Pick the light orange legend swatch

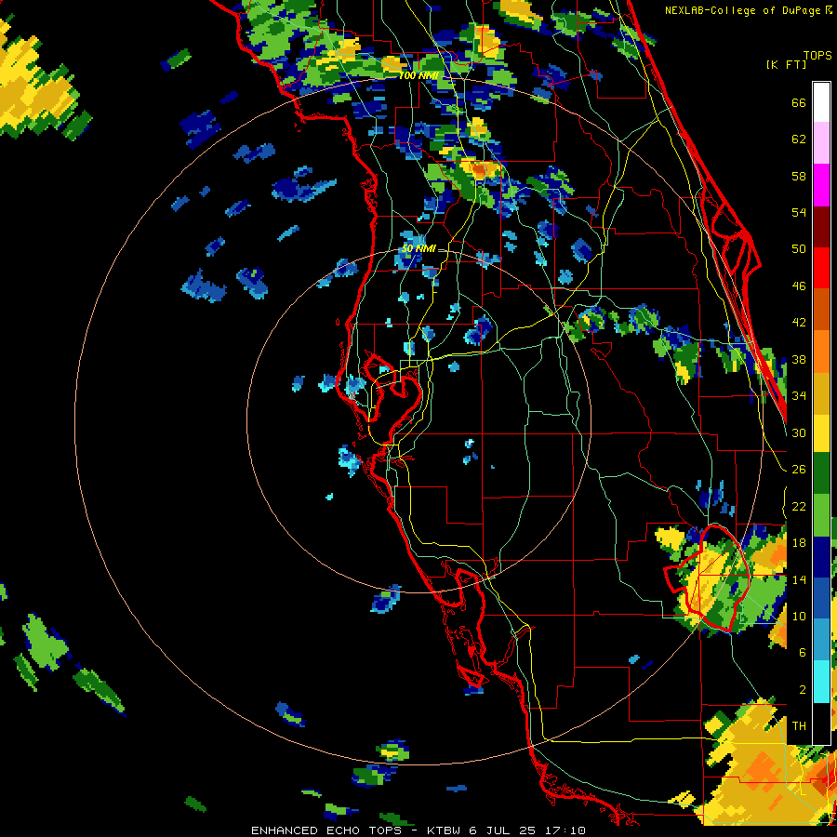(x=821, y=351)
